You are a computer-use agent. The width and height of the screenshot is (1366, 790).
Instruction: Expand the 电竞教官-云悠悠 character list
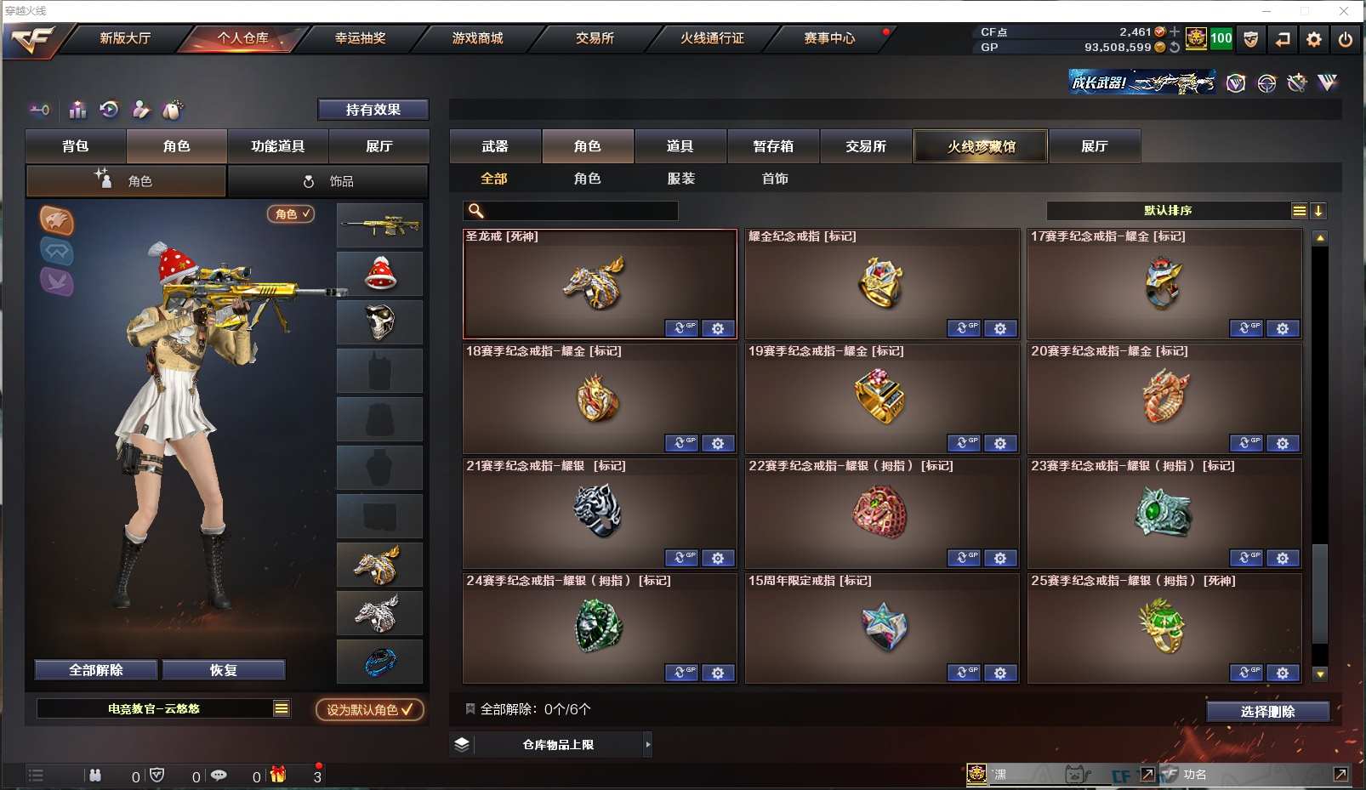(282, 708)
